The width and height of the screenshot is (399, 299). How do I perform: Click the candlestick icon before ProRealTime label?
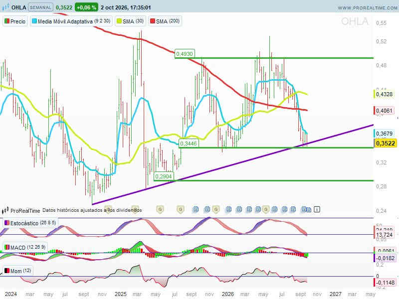[x=5, y=210]
